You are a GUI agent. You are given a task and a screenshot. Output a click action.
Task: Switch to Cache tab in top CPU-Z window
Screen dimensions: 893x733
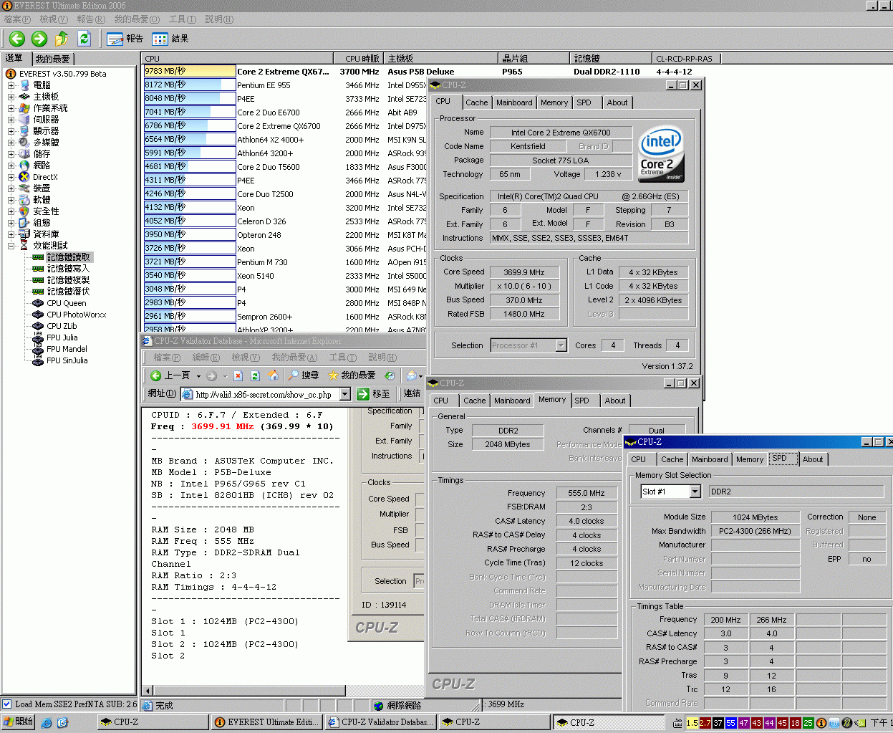[476, 102]
